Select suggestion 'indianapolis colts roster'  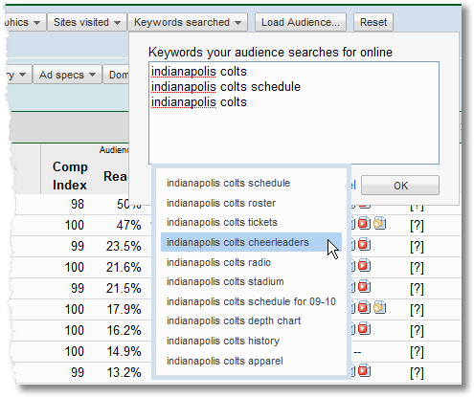[251, 203]
